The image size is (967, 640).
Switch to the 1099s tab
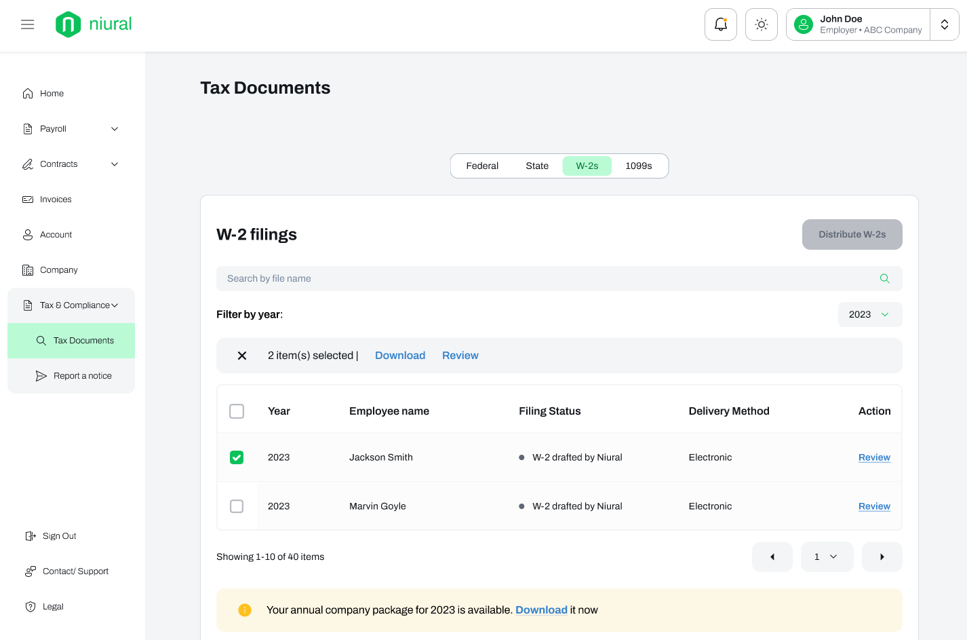tap(638, 166)
